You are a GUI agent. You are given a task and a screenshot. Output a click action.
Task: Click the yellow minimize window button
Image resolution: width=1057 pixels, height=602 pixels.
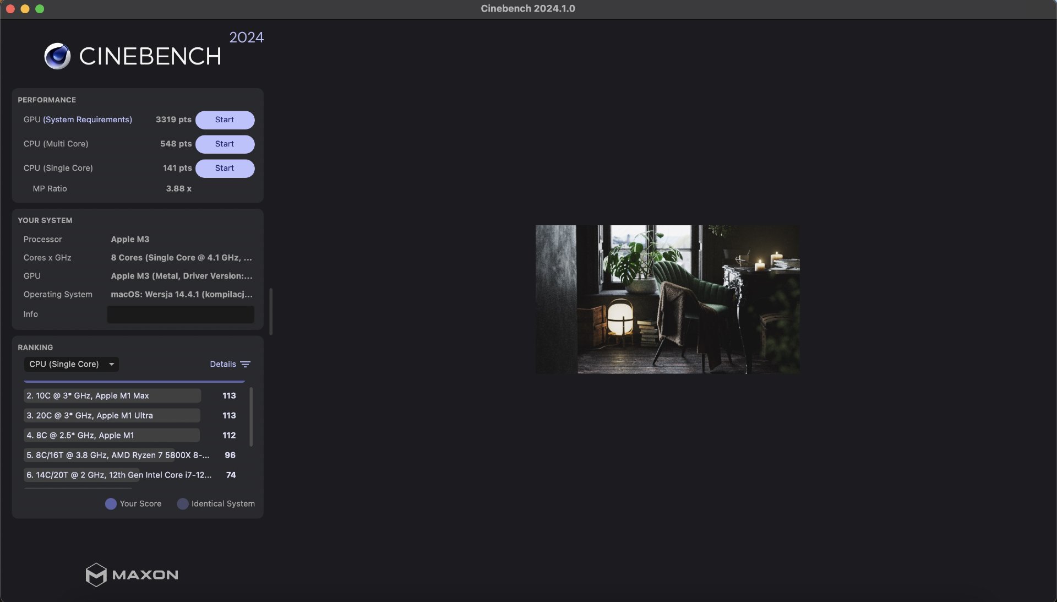tap(25, 9)
